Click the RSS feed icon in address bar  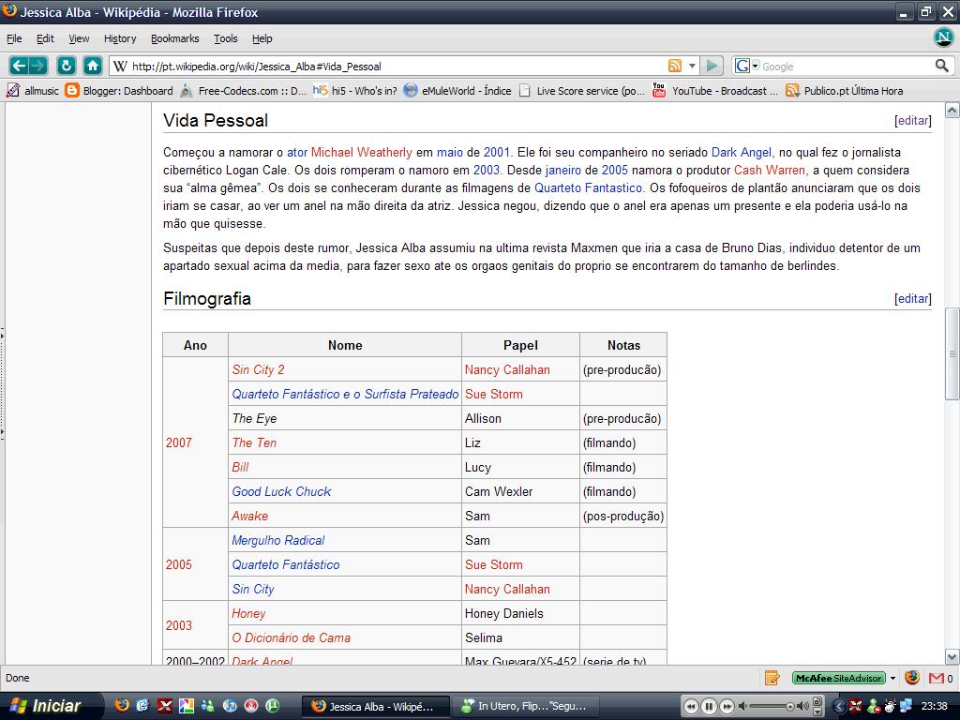[675, 66]
